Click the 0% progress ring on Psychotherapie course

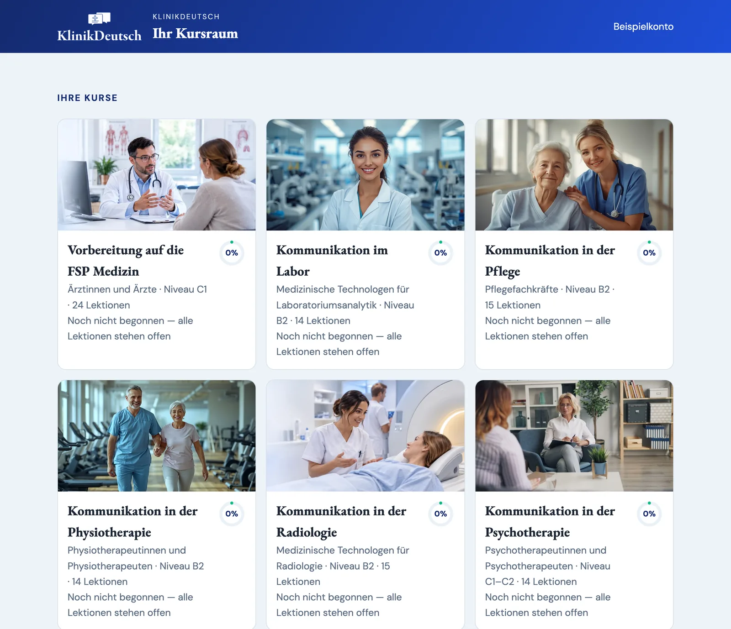649,514
